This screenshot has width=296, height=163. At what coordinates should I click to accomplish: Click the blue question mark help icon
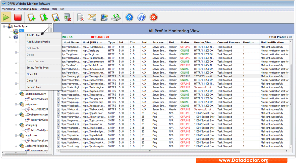(x=129, y=17)
